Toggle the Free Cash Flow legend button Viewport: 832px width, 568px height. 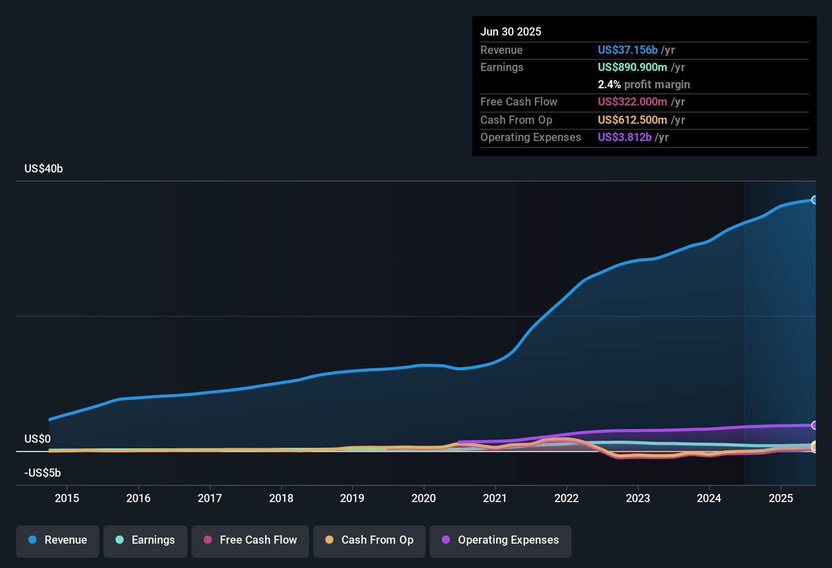tap(250, 541)
